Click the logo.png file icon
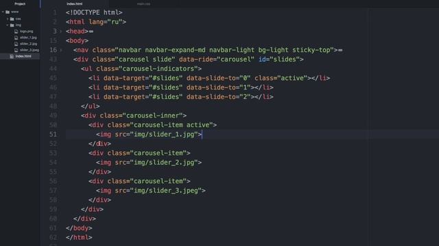This screenshot has height=246, width=439. coord(16,31)
